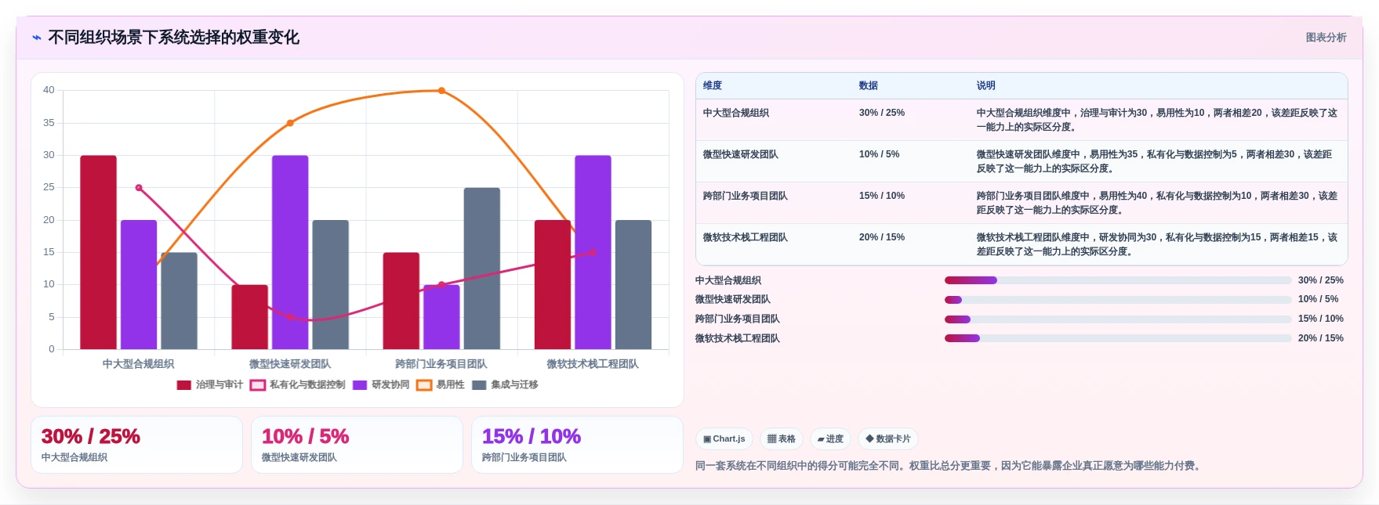Click the lightning icon beside the dashboard title
The height and width of the screenshot is (505, 1379).
(x=37, y=38)
